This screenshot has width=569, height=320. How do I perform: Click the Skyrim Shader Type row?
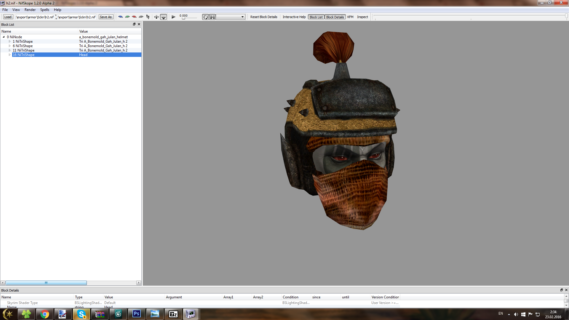(200, 303)
